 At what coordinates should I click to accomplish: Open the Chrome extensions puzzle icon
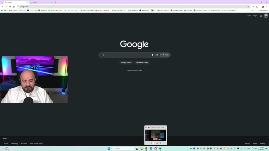[x=257, y=7]
